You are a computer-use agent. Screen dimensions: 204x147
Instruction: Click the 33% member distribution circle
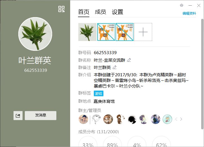pos(88,141)
